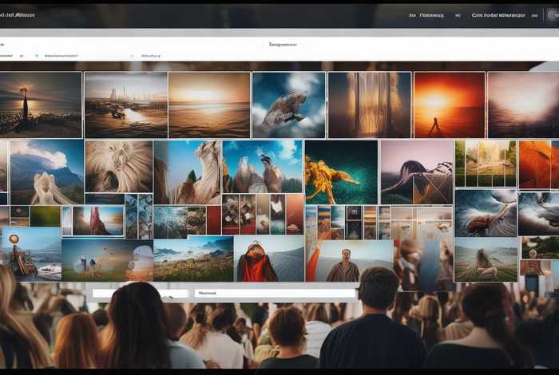Screen dimensions: 559x375
Task: View the golden light curtain photo
Action: (369, 105)
